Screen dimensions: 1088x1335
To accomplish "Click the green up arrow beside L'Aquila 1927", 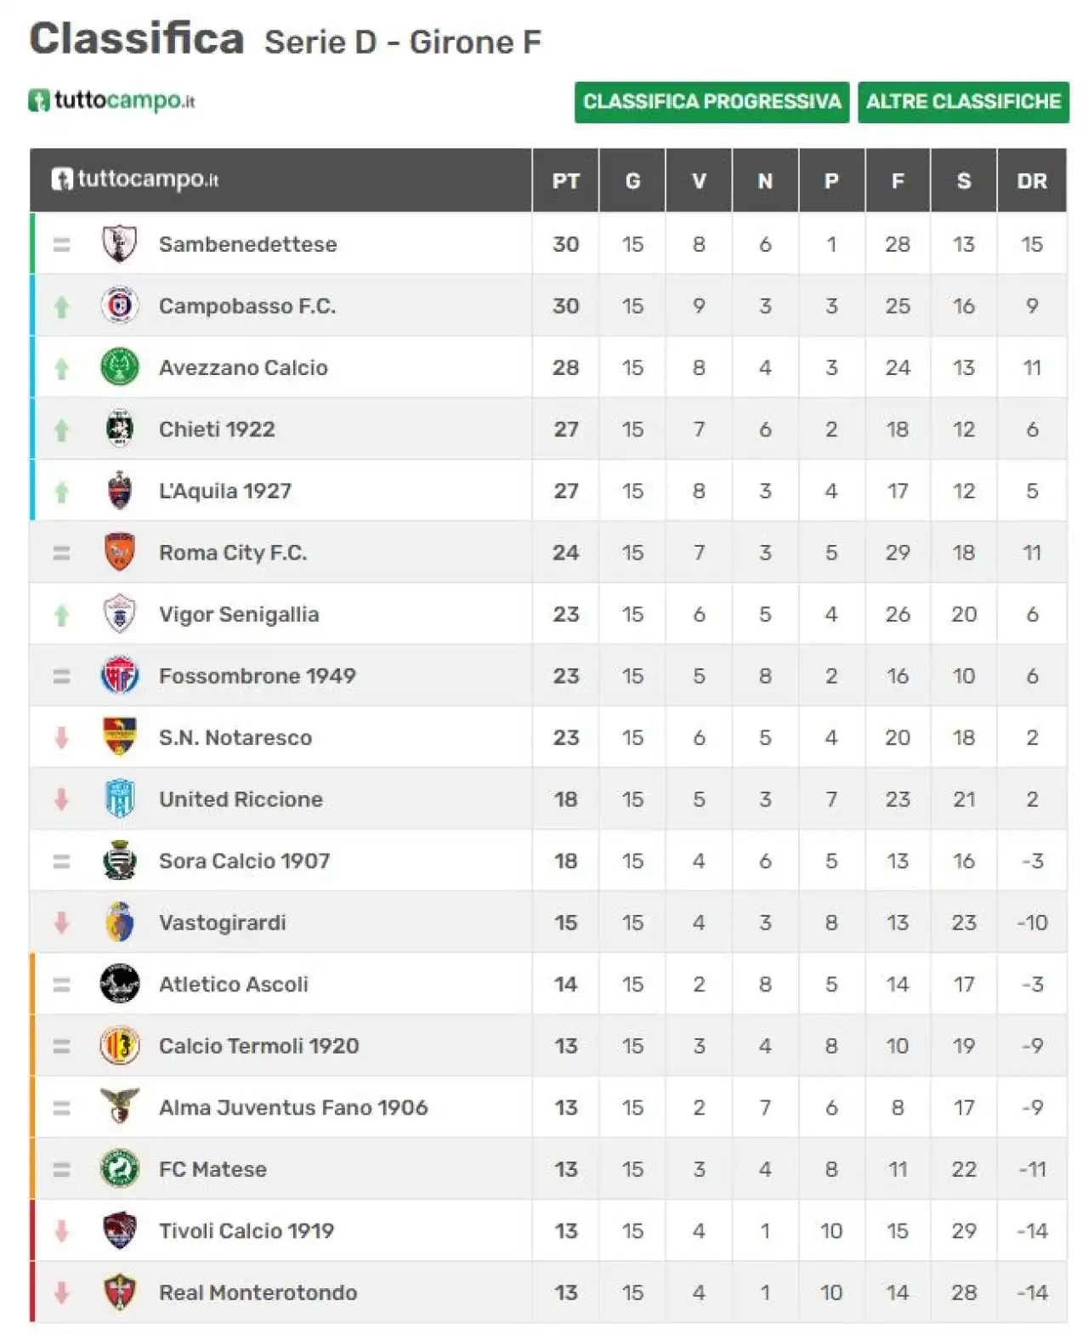I will 61,491.
